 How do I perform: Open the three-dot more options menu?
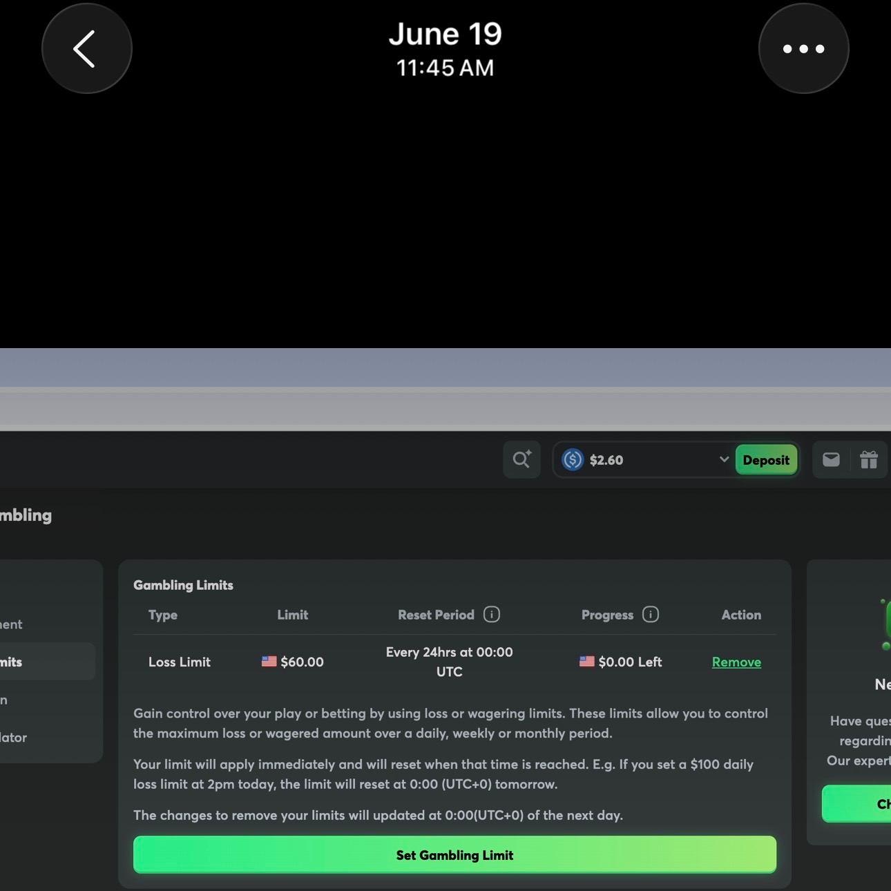[x=803, y=49]
